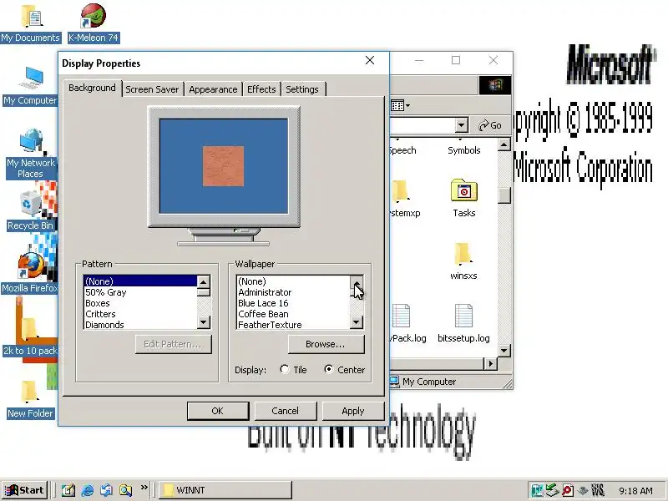The height and width of the screenshot is (501, 668).
Task: Select the winsxs folder in the explorer window
Action: point(463,261)
